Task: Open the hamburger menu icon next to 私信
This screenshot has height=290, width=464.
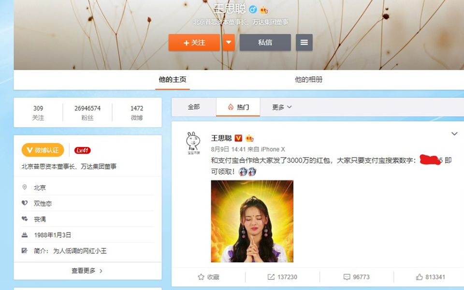Action: [304, 43]
